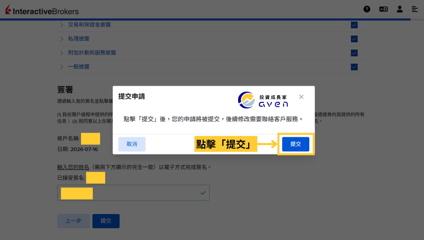The height and width of the screenshot is (240, 424).
Task: Click 取消 to cancel the submission
Action: pyautogui.click(x=132, y=144)
